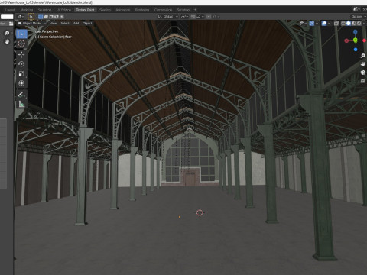
Task: Open the pivot point dropdown
Action: click(x=185, y=17)
